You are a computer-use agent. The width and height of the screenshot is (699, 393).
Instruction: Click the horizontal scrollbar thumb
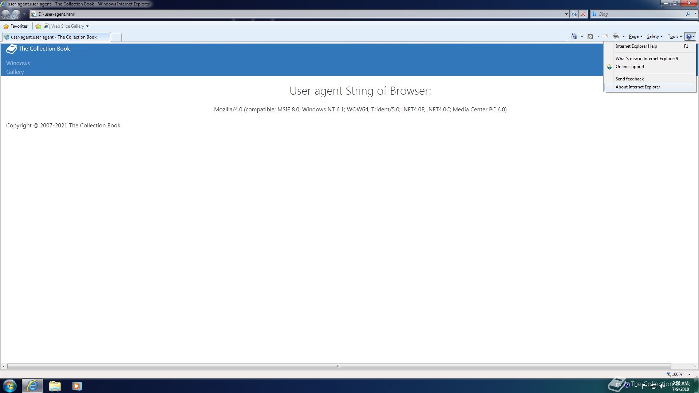click(339, 366)
